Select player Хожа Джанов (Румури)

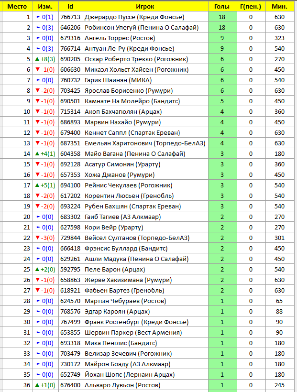point(120,175)
